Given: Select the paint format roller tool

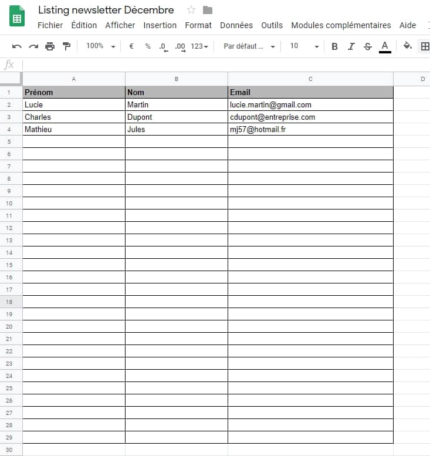Looking at the screenshot, I should [x=66, y=46].
